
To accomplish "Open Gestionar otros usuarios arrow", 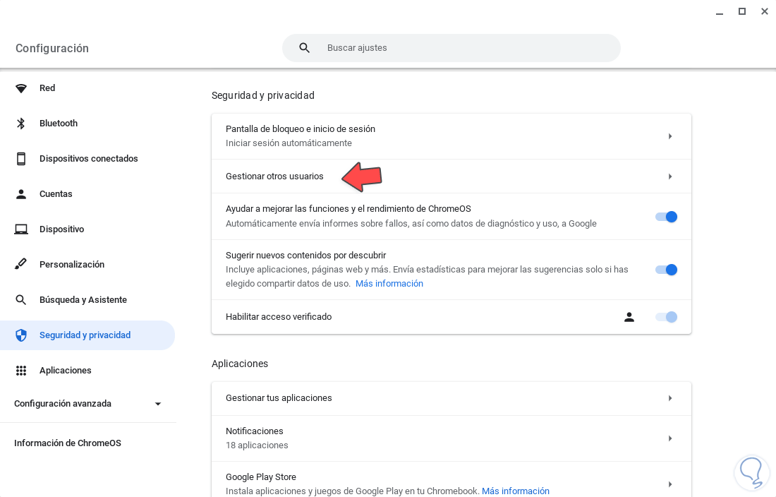I will [669, 176].
